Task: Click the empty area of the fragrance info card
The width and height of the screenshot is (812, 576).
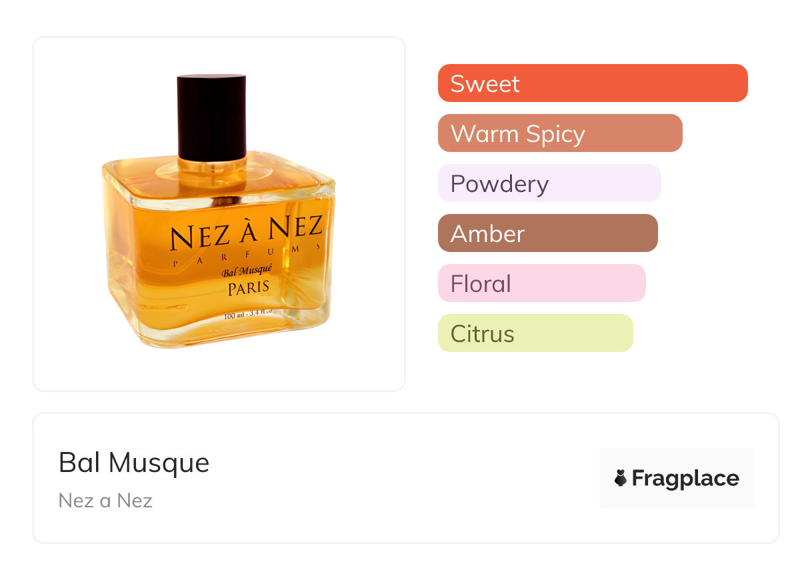Action: (x=400, y=480)
